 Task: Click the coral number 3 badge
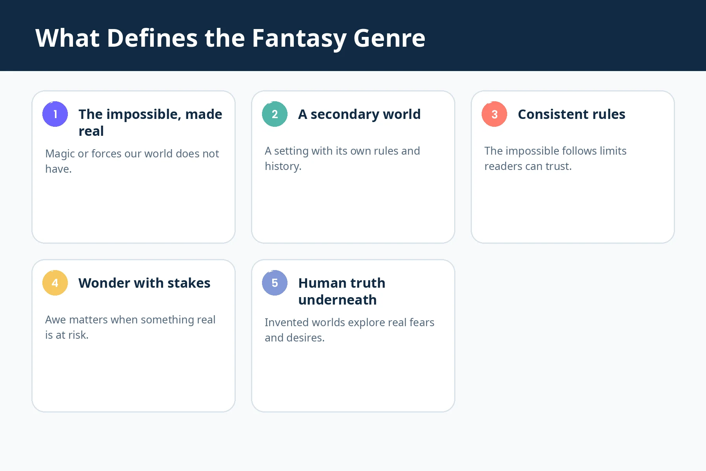[494, 114]
